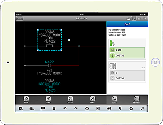Select the gray 8 OPSTA3 reference
Screen dimensions: 163x125
tap(127, 76)
